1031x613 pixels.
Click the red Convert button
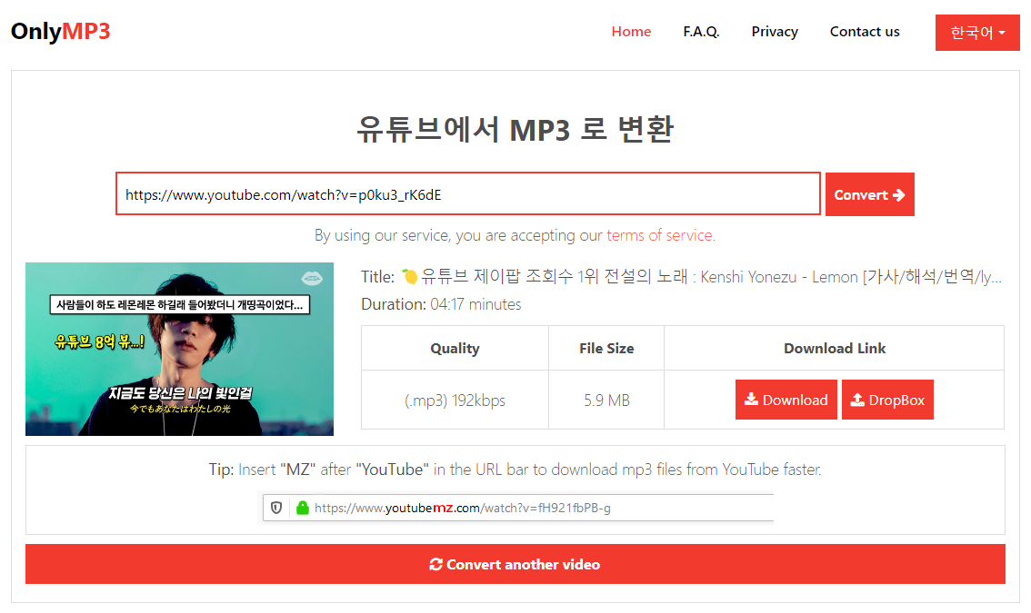click(x=869, y=194)
